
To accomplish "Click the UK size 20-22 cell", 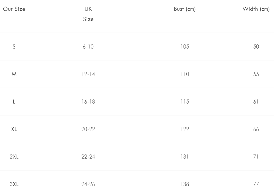I will click(x=88, y=129).
